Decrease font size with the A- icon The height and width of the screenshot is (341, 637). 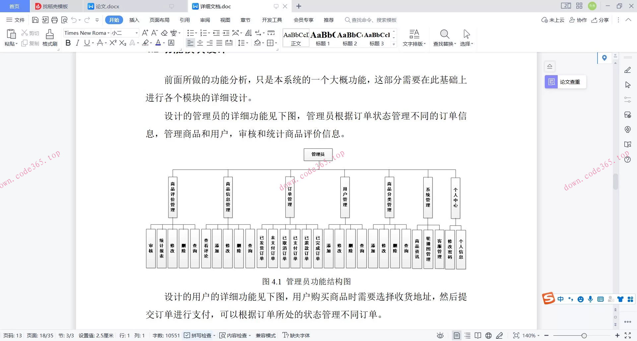click(x=154, y=33)
